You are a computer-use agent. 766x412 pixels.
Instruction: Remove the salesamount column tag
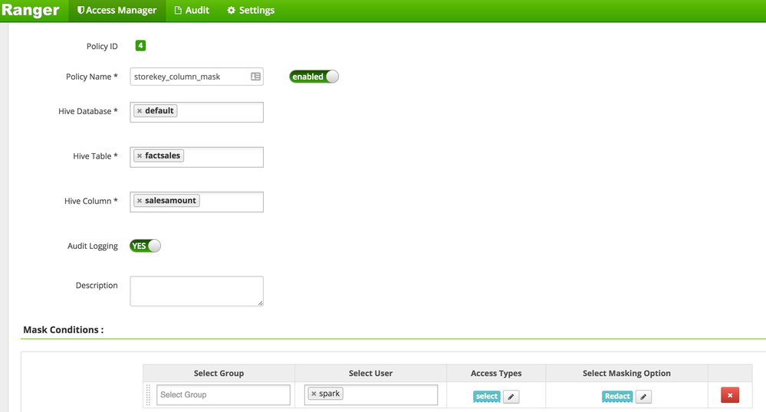[140, 201]
